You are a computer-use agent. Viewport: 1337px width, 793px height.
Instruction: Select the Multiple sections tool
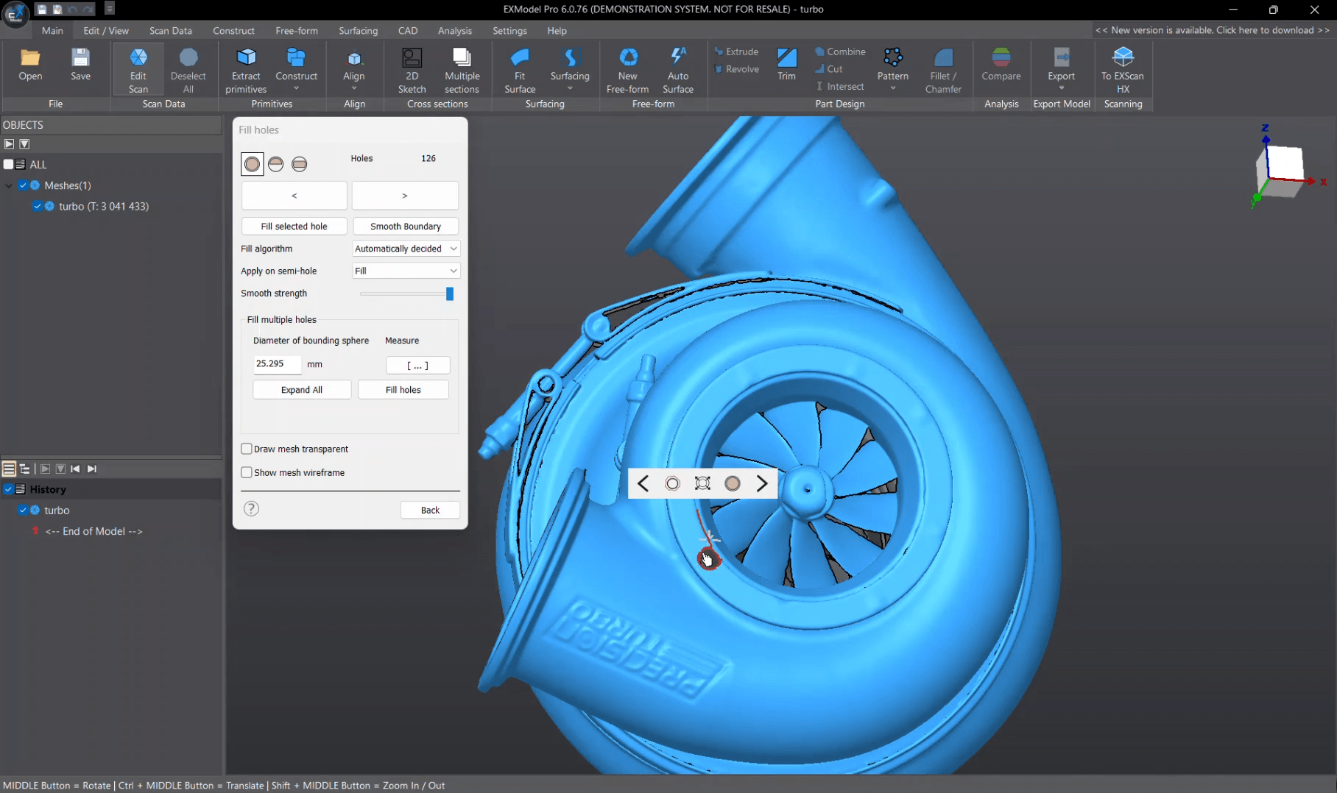click(462, 68)
